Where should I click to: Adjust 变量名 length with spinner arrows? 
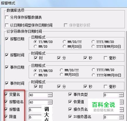(50, 95)
